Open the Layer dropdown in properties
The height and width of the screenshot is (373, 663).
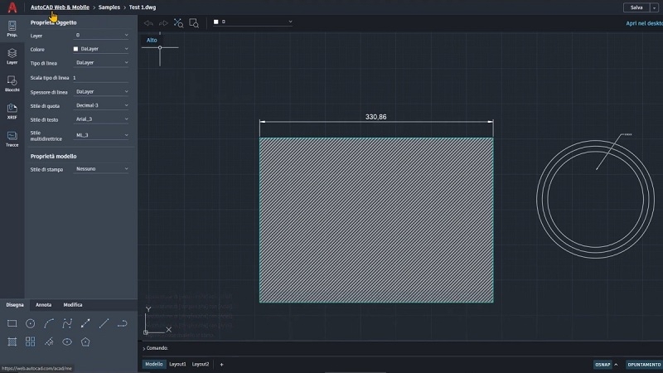101,35
